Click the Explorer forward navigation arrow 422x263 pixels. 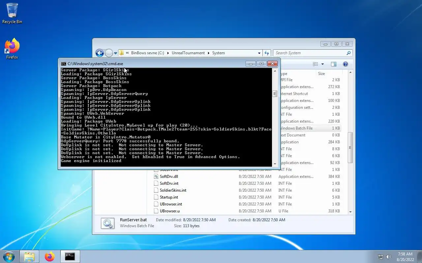tap(109, 53)
